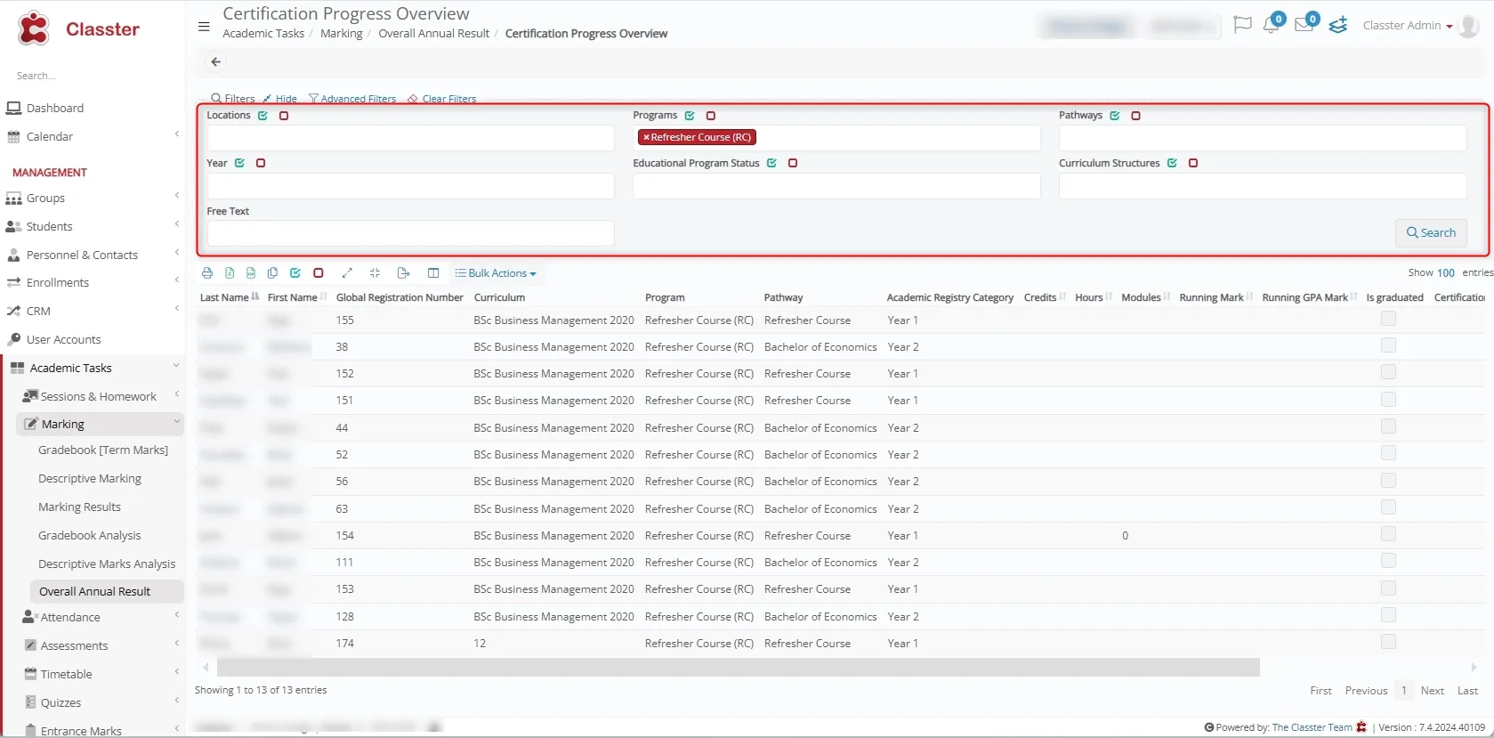The width and height of the screenshot is (1494, 738).
Task: Click the flag icon in the top bar
Action: click(x=1242, y=25)
